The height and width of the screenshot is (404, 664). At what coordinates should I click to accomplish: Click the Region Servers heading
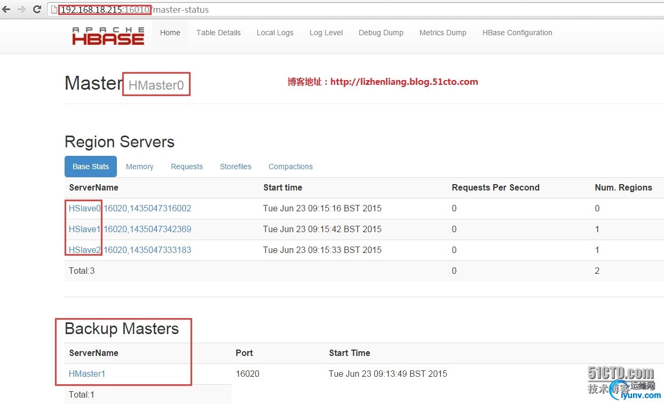pyautogui.click(x=120, y=142)
